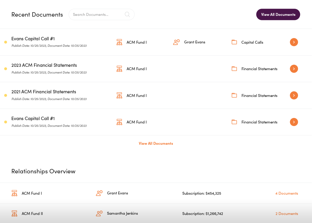
Task: Toggle the unread dot beside 2023 ACM Financial Statements
Action: click(5, 69)
